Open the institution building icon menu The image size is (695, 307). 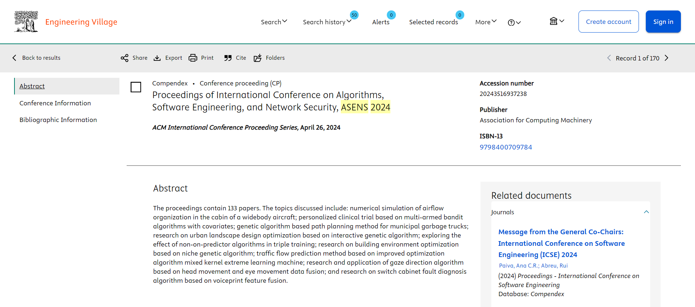click(x=557, y=21)
